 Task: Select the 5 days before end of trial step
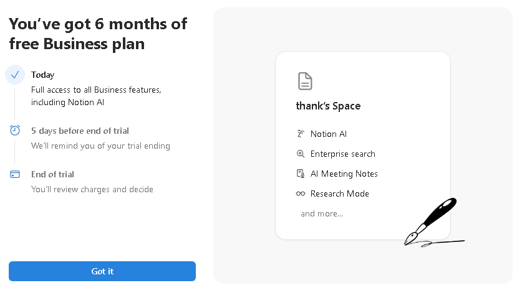click(x=80, y=131)
